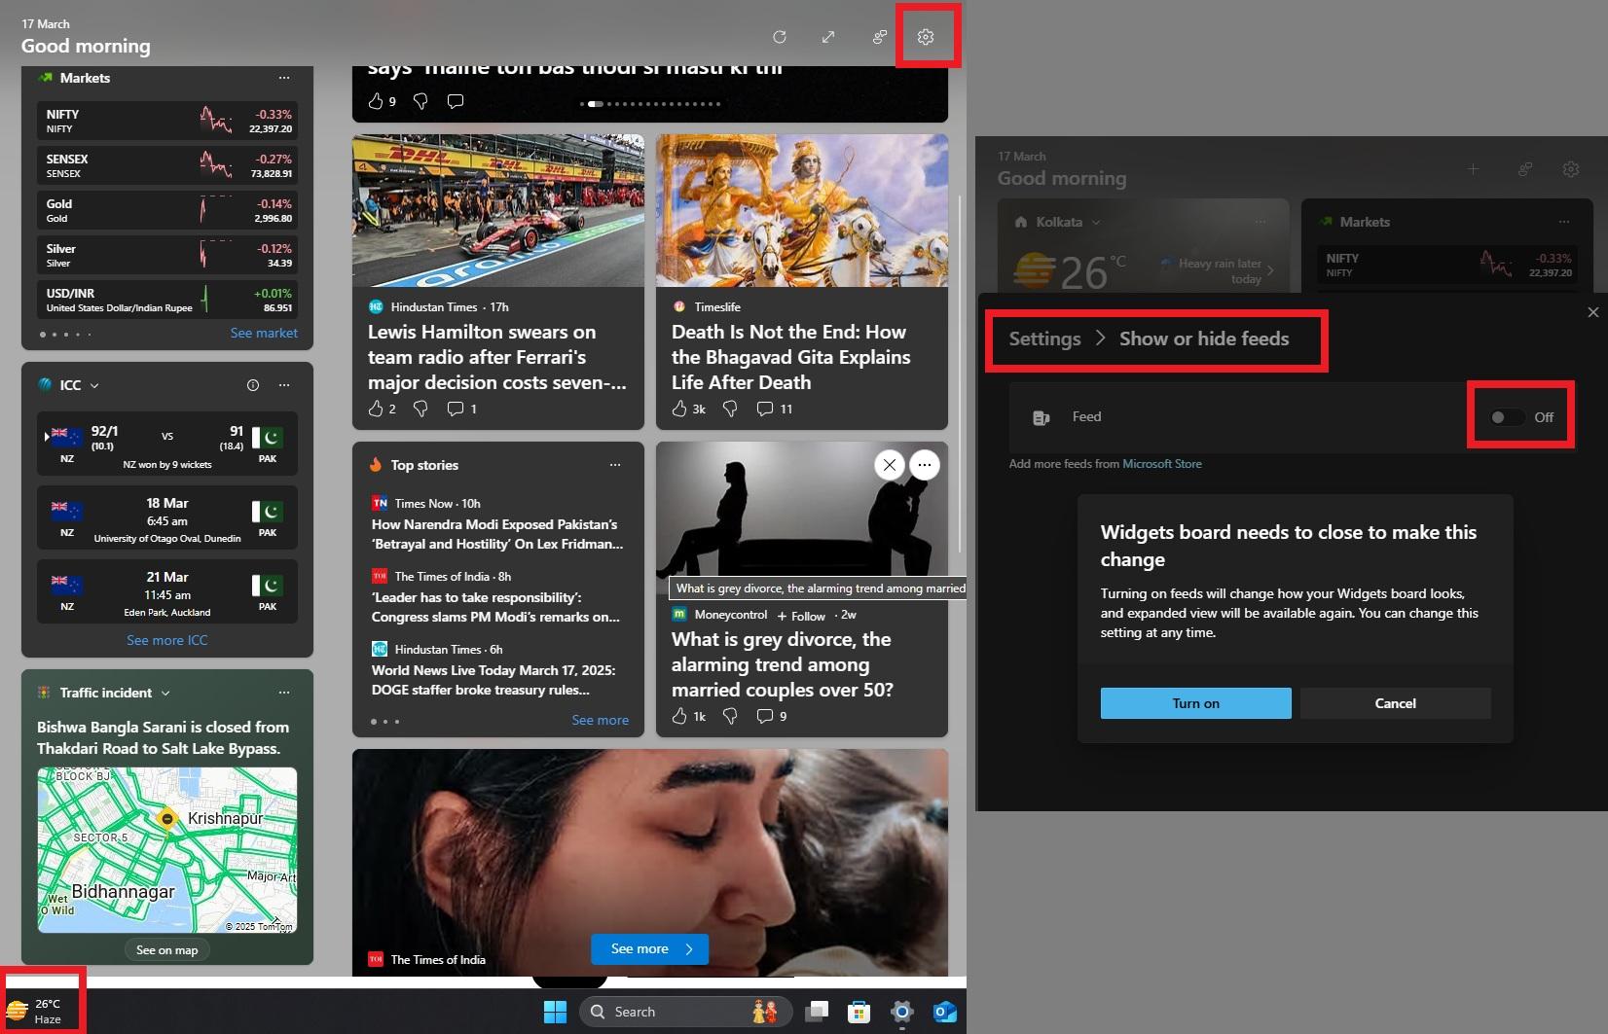Open comments on Lewis Hamilton article
The width and height of the screenshot is (1608, 1034).
454,409
